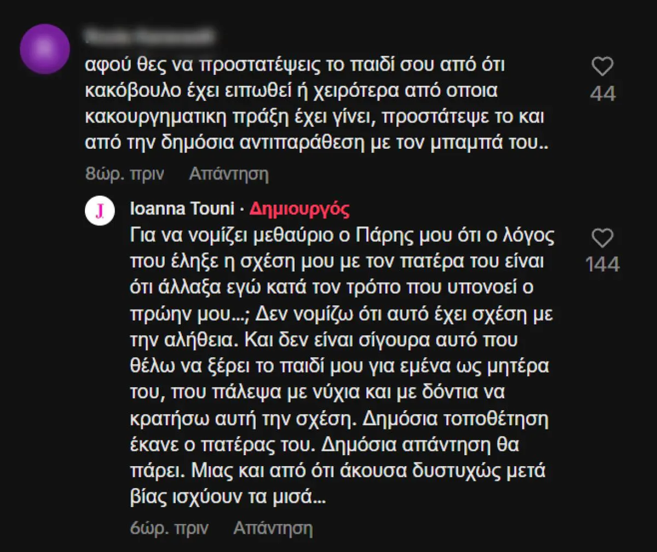Click the 44 likes count

point(602,94)
